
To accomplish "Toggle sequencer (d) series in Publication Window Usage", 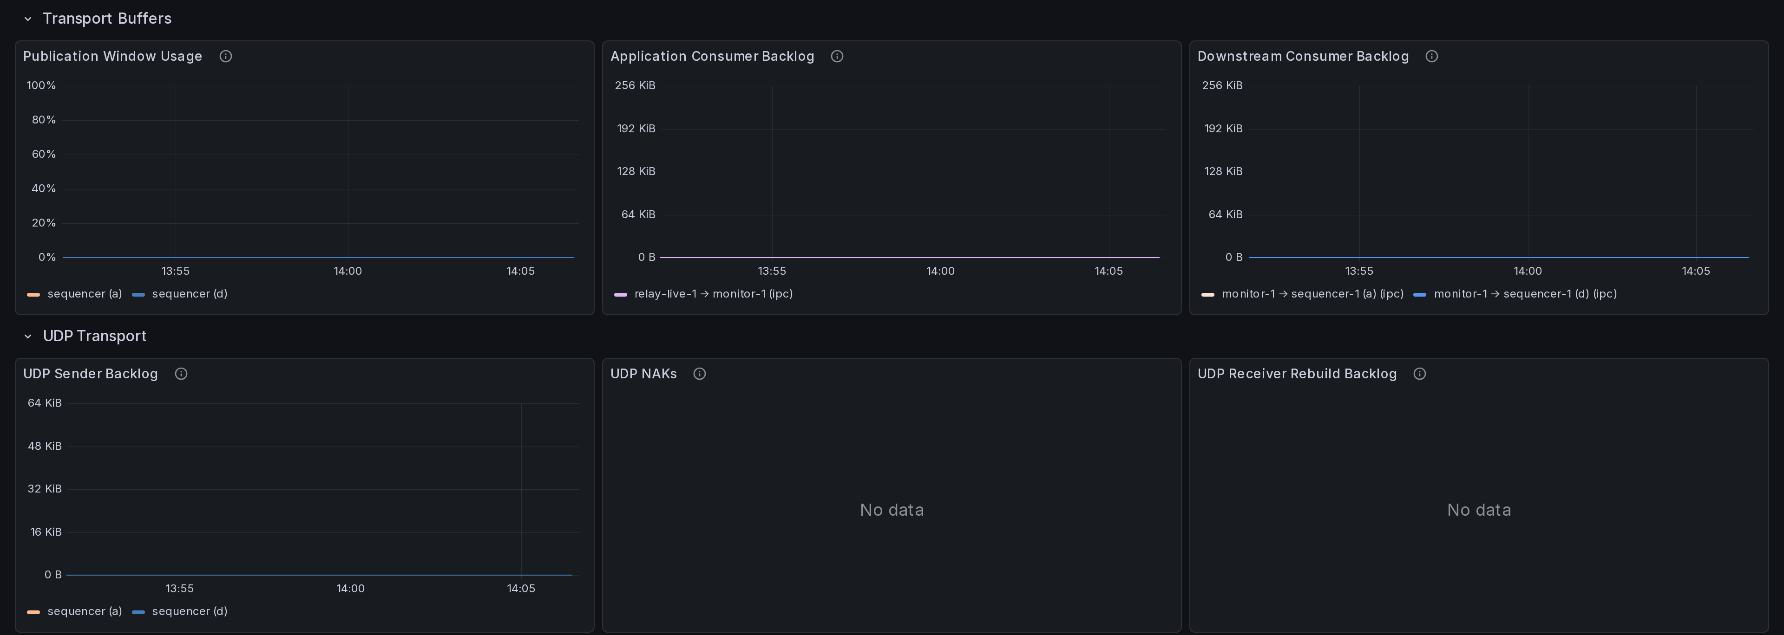I will [190, 294].
